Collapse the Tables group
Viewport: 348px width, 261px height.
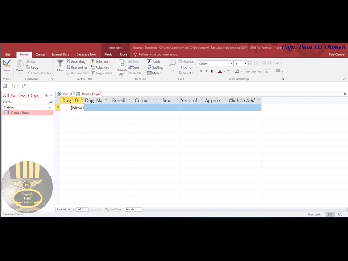pyautogui.click(x=49, y=108)
